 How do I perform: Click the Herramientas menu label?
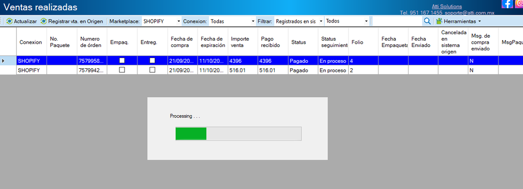tap(461, 21)
